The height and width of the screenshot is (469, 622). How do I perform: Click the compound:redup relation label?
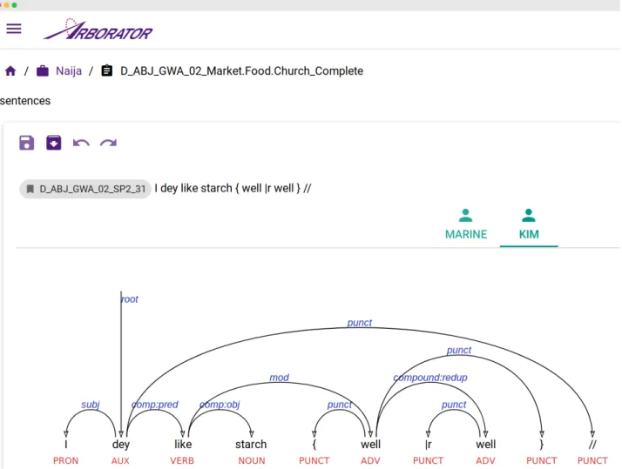pyautogui.click(x=430, y=378)
